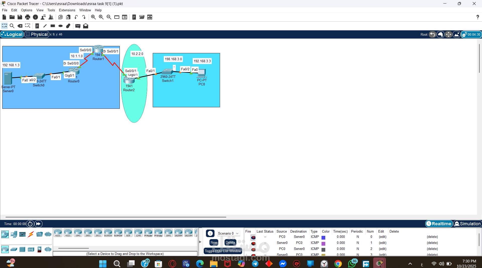
Task: Click the blue color swatch of PDU 0
Action: click(324, 237)
